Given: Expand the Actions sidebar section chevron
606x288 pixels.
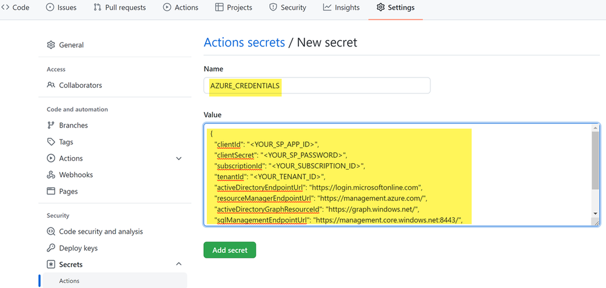Looking at the screenshot, I should point(178,158).
